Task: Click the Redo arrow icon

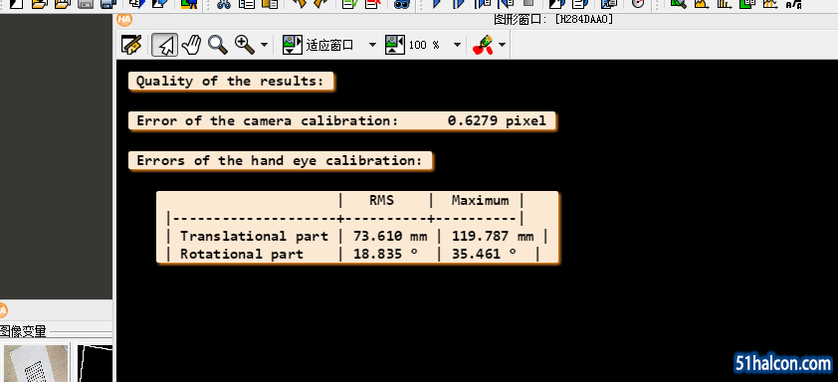Action: coord(320,4)
